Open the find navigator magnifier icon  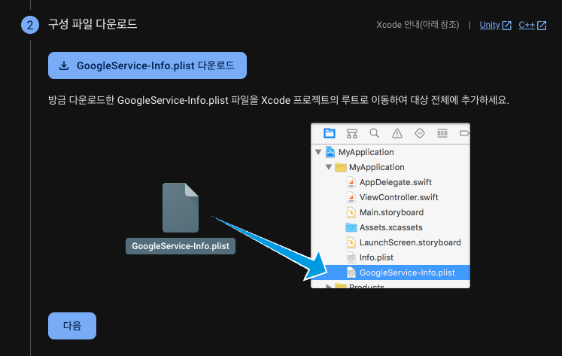coord(374,133)
